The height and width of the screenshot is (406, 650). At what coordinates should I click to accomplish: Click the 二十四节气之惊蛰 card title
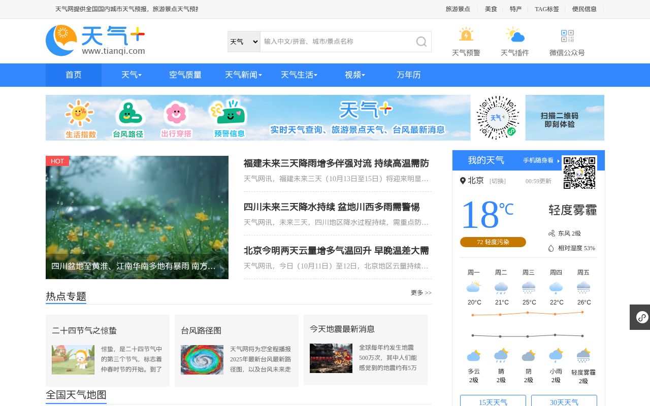click(x=84, y=330)
